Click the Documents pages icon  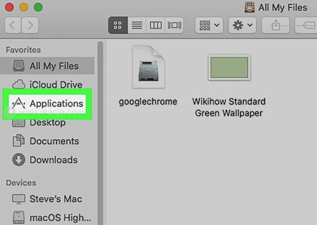pos(18,141)
